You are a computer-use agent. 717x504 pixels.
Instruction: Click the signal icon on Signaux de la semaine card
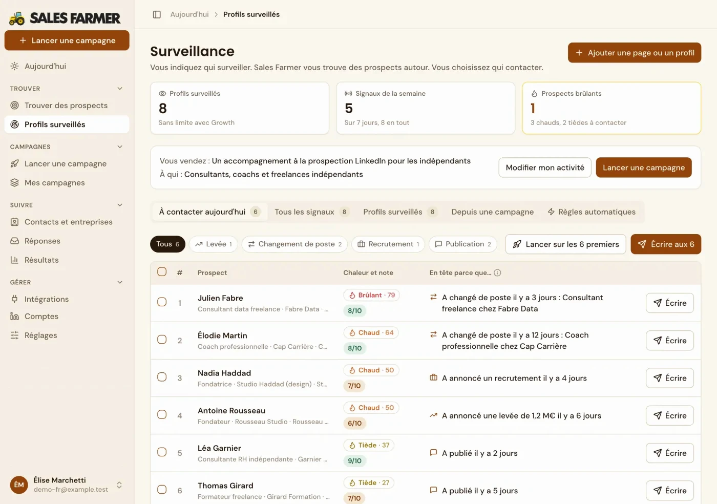click(348, 94)
